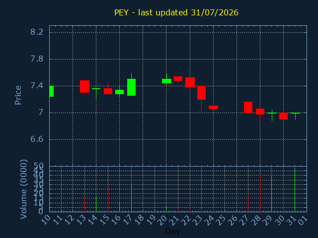This screenshot has height=238, width=318.
Task: Click the partial green candlestick on day 10
Action: [x=52, y=91]
